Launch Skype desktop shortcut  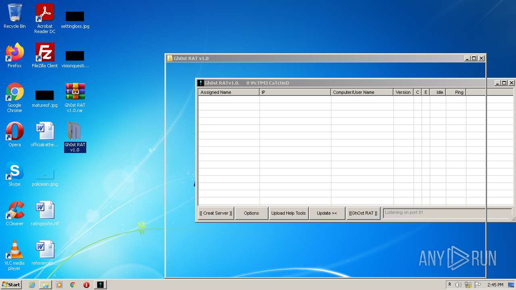tap(15, 174)
